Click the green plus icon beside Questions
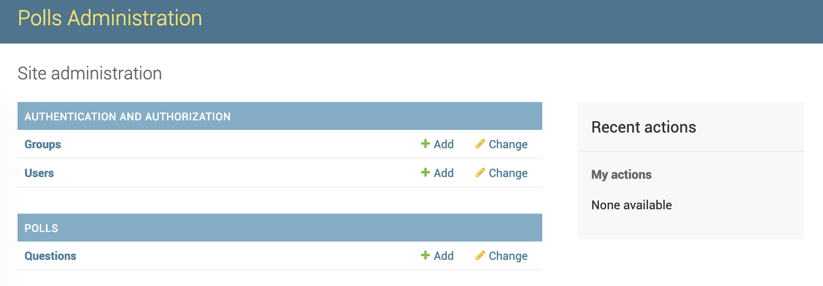Image resolution: width=823 pixels, height=286 pixels. pos(425,255)
